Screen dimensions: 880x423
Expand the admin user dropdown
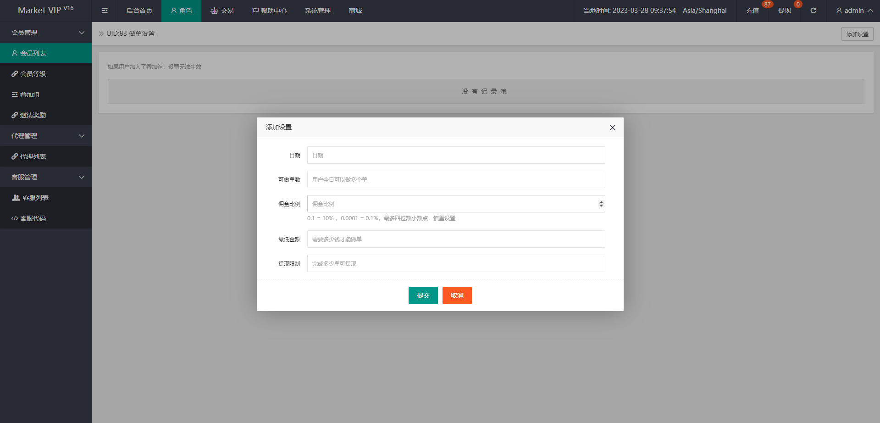pos(854,11)
